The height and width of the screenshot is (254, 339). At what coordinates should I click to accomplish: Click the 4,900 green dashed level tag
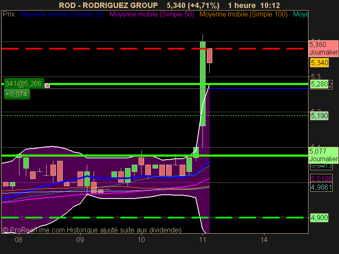319,218
